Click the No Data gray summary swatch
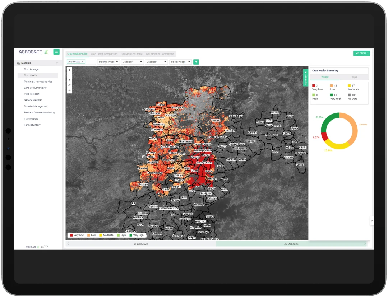This screenshot has height=298, width=388. click(x=349, y=95)
